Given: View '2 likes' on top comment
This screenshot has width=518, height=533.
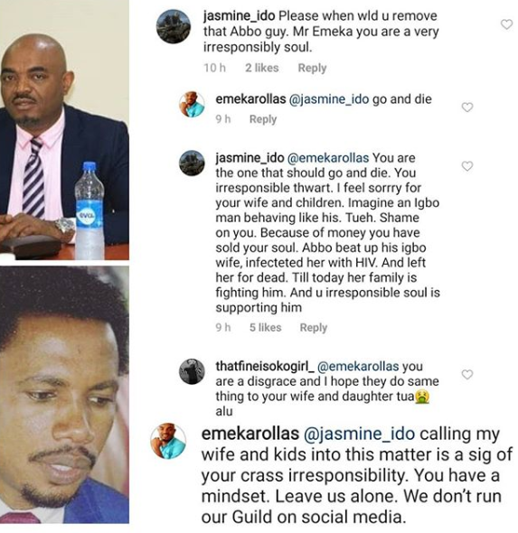Looking at the screenshot, I should tap(262, 68).
